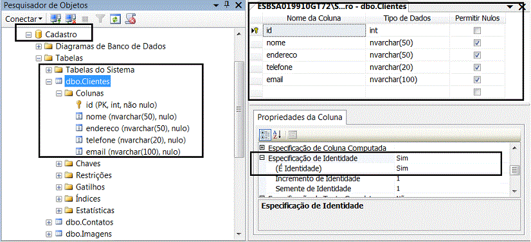This screenshot has height=242, width=531.
Task: Select nvarchar(100) data type cell for email
Action: tap(408, 80)
